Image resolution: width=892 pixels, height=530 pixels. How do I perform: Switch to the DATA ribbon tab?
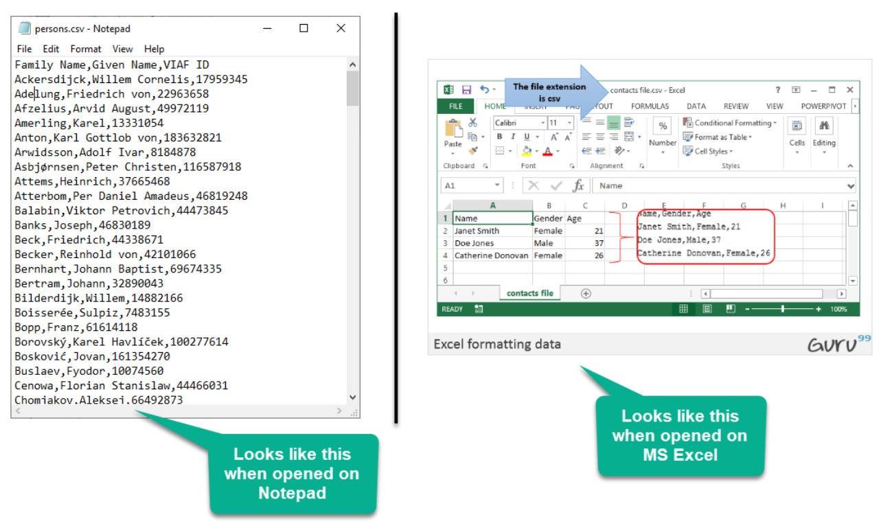point(696,106)
